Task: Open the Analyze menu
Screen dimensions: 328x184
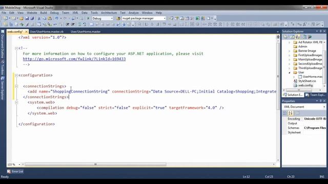Action: (x=133, y=13)
